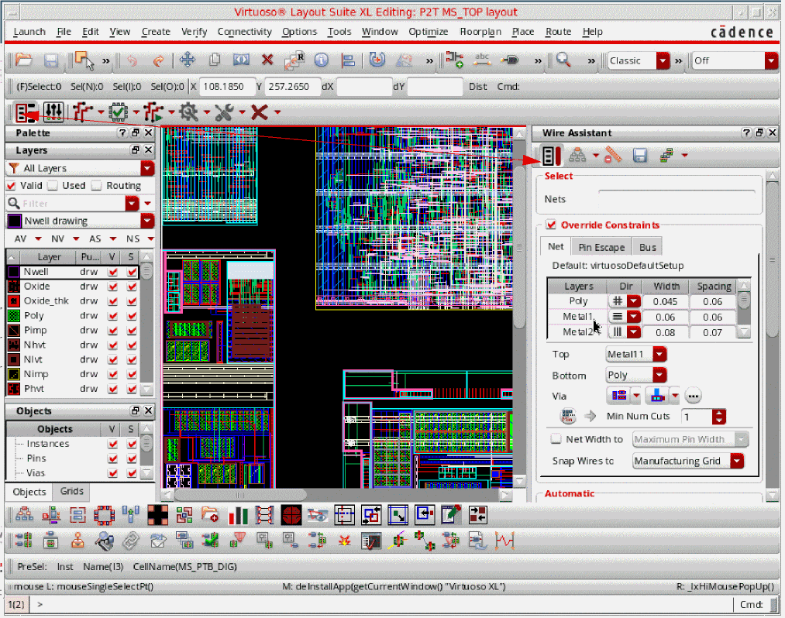This screenshot has height=618, width=785.
Task: Open the Bottom layer Poly dropdown
Action: tap(659, 376)
